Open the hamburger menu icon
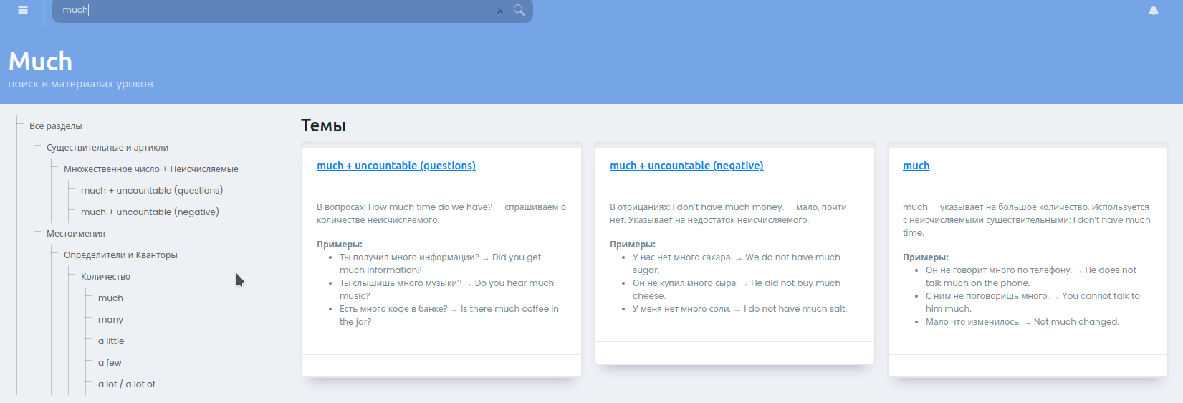The height and width of the screenshot is (403, 1183). [x=23, y=10]
